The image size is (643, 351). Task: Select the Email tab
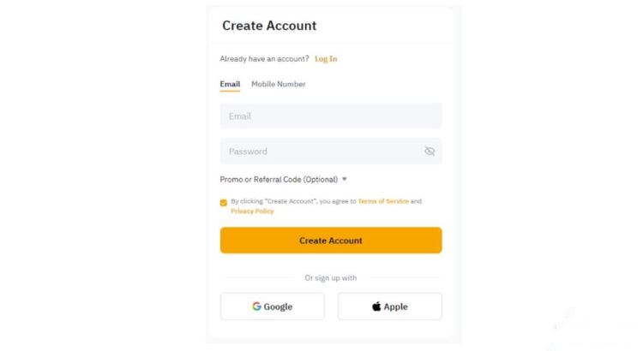click(230, 84)
